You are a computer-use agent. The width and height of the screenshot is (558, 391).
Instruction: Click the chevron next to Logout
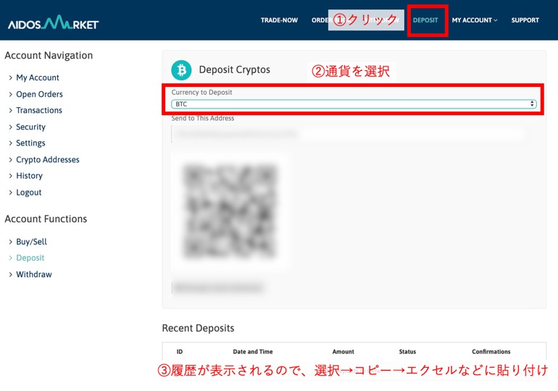tap(10, 193)
